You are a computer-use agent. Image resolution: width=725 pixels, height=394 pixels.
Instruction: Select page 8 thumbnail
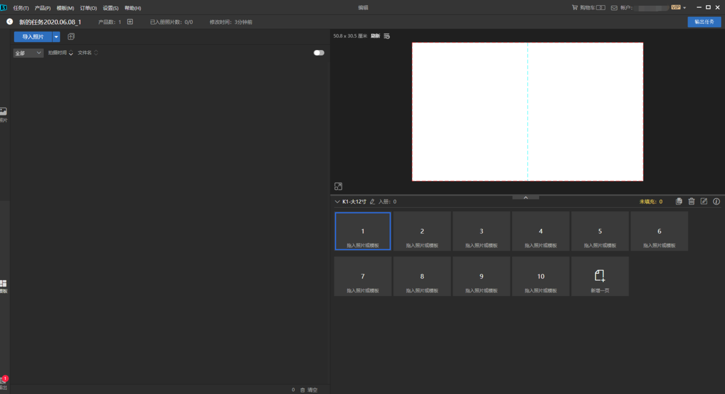(422, 277)
